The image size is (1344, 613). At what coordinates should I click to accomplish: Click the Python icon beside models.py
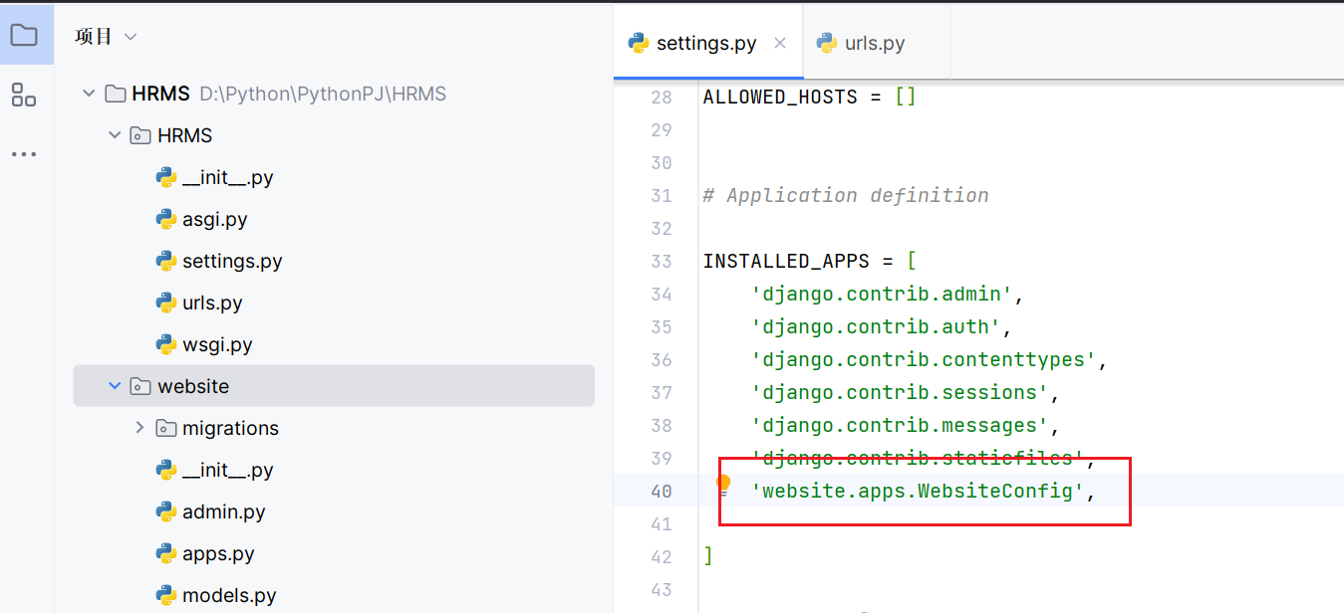166,595
